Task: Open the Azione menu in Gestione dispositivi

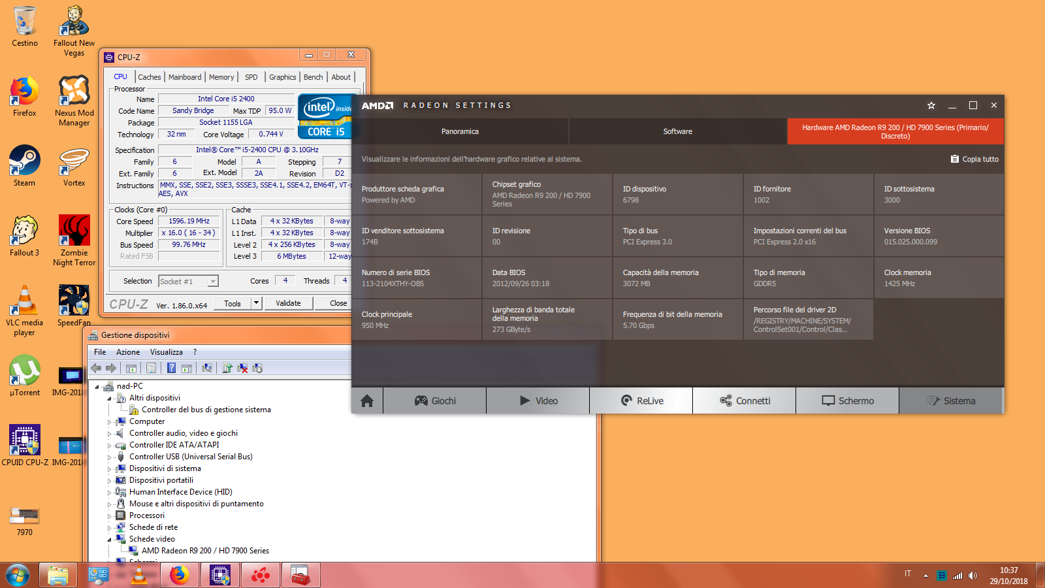Action: coord(128,352)
